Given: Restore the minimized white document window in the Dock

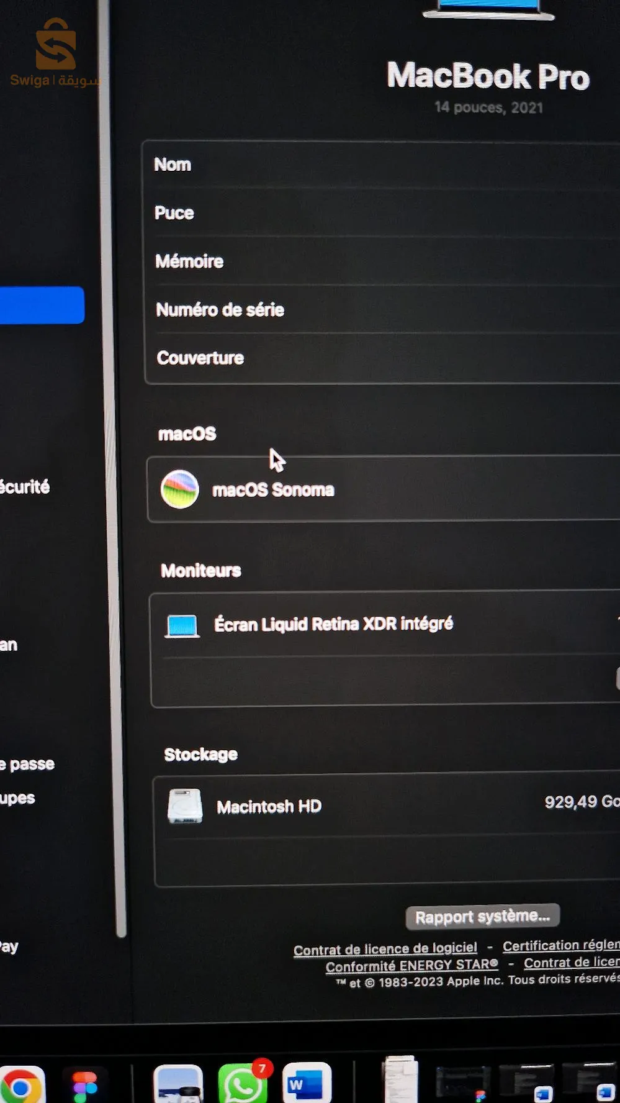Looking at the screenshot, I should 400,1081.
